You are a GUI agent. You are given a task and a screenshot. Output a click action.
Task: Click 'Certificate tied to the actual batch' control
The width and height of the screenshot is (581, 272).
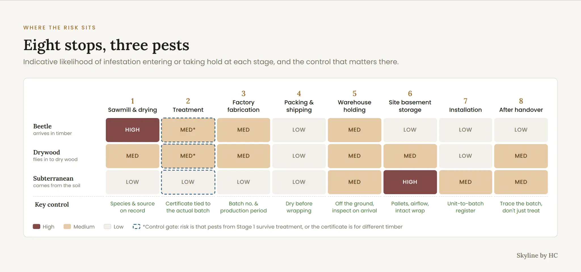click(188, 207)
